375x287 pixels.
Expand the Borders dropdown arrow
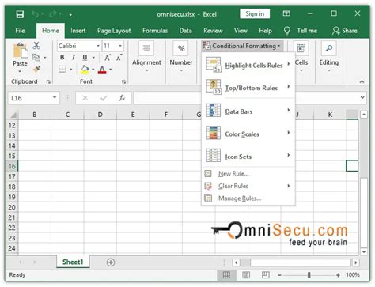click(71, 70)
